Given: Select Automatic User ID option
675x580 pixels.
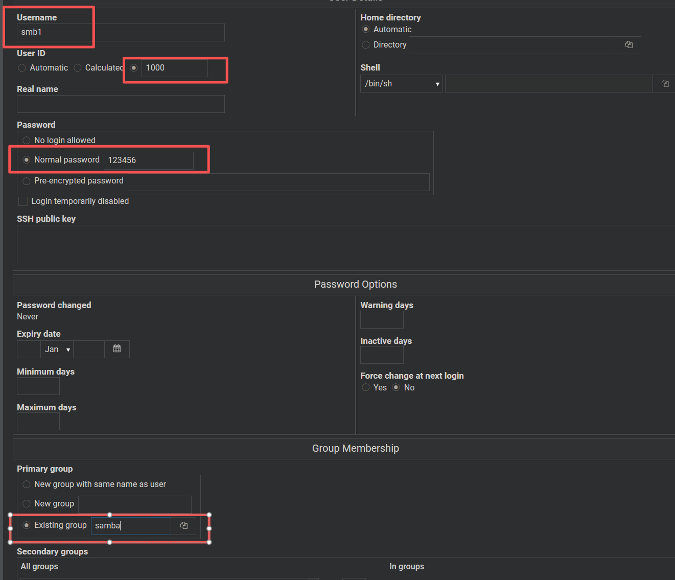Looking at the screenshot, I should click(22, 68).
